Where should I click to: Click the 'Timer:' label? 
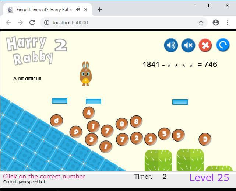click(143, 177)
